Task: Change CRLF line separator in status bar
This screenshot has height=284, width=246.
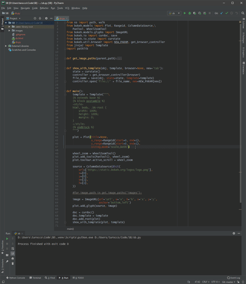Action: (206, 282)
